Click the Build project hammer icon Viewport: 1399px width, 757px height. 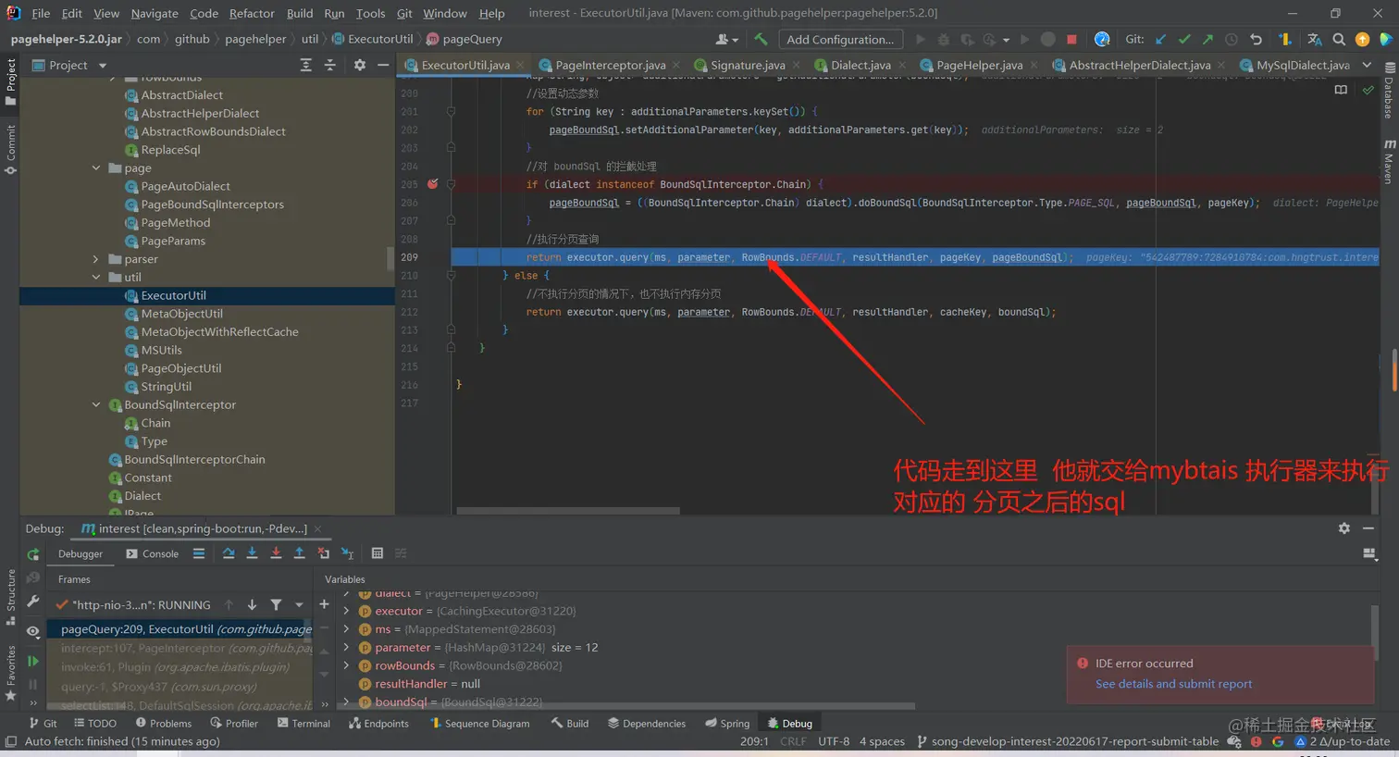761,39
